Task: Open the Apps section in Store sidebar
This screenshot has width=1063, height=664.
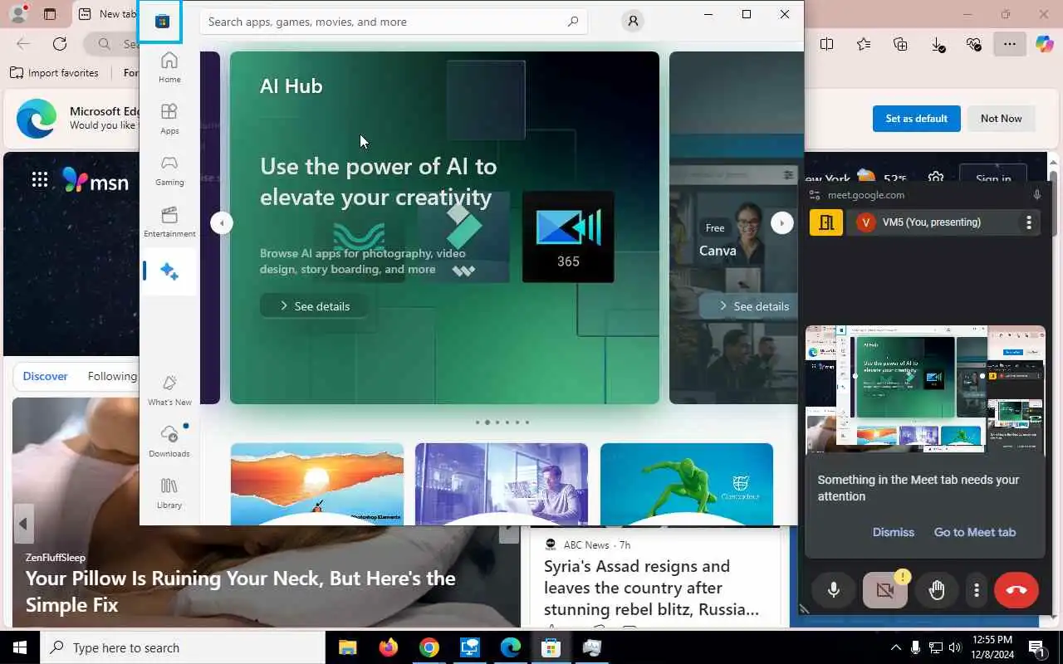Action: click(x=169, y=118)
